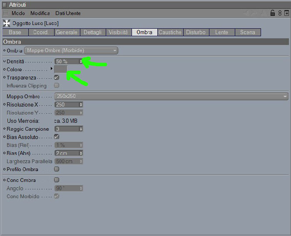Expand the Colore disclosure triangle

pos(52,69)
